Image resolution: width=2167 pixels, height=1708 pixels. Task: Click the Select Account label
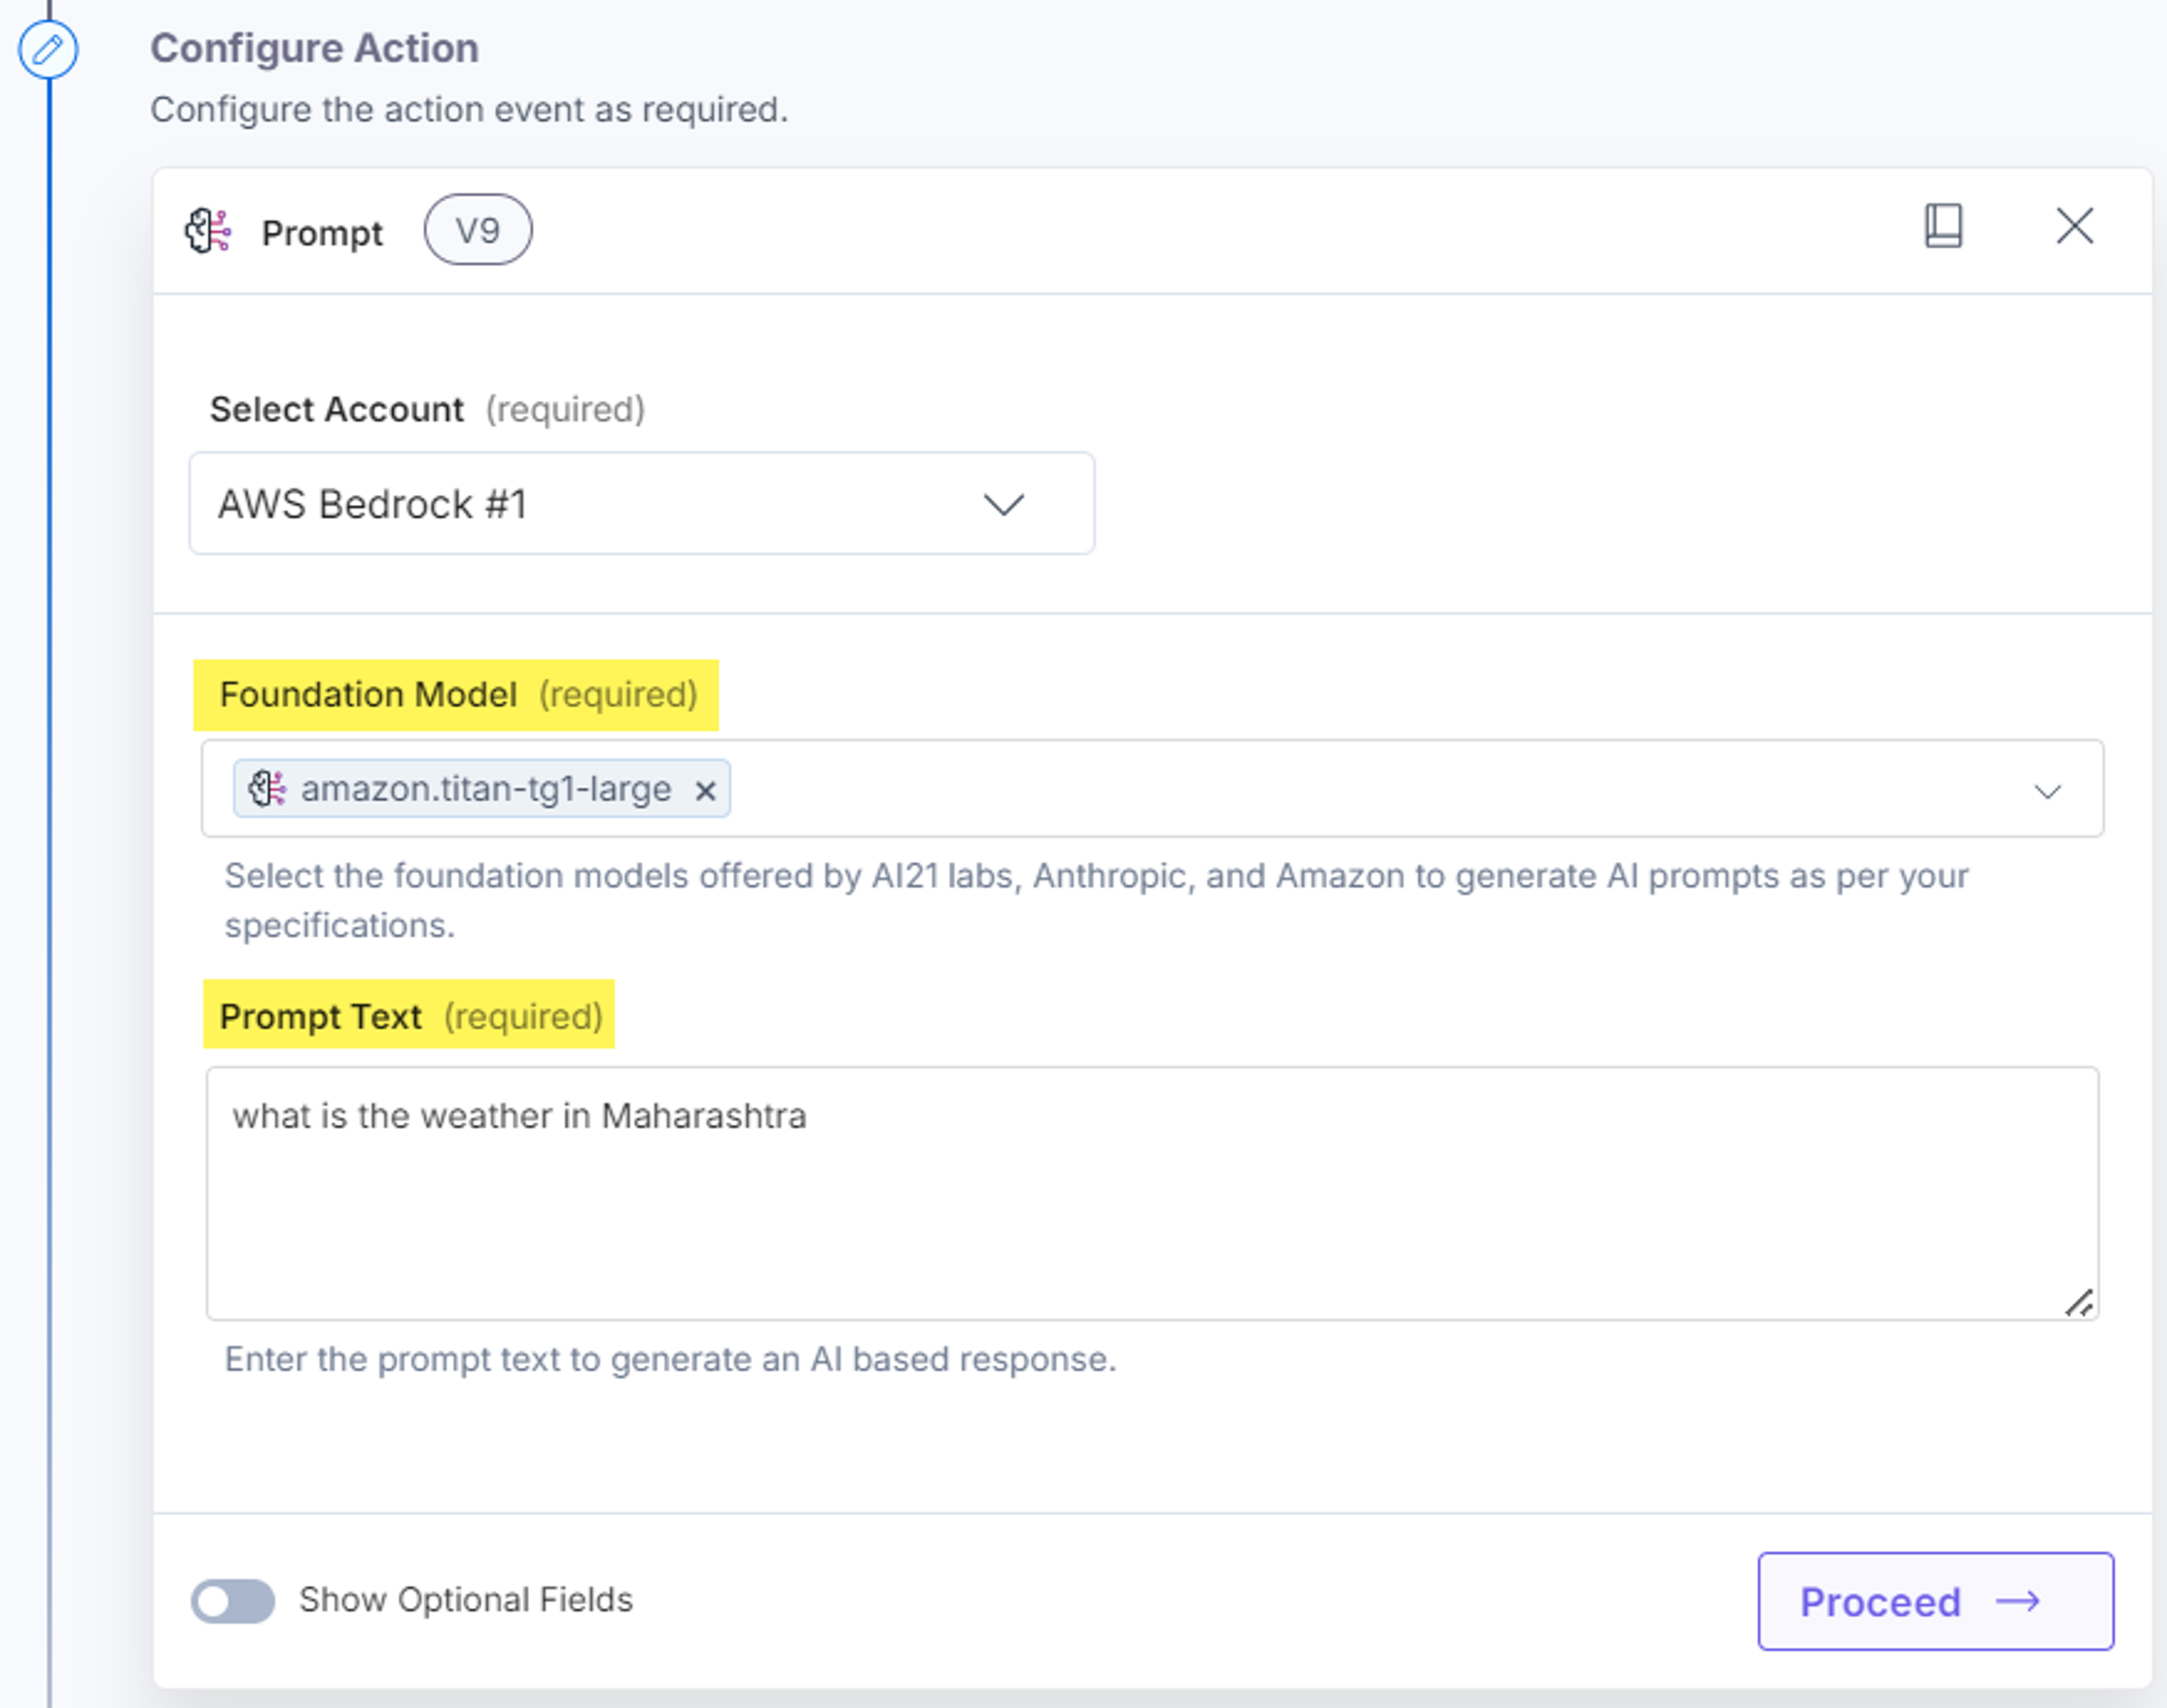click(x=337, y=409)
